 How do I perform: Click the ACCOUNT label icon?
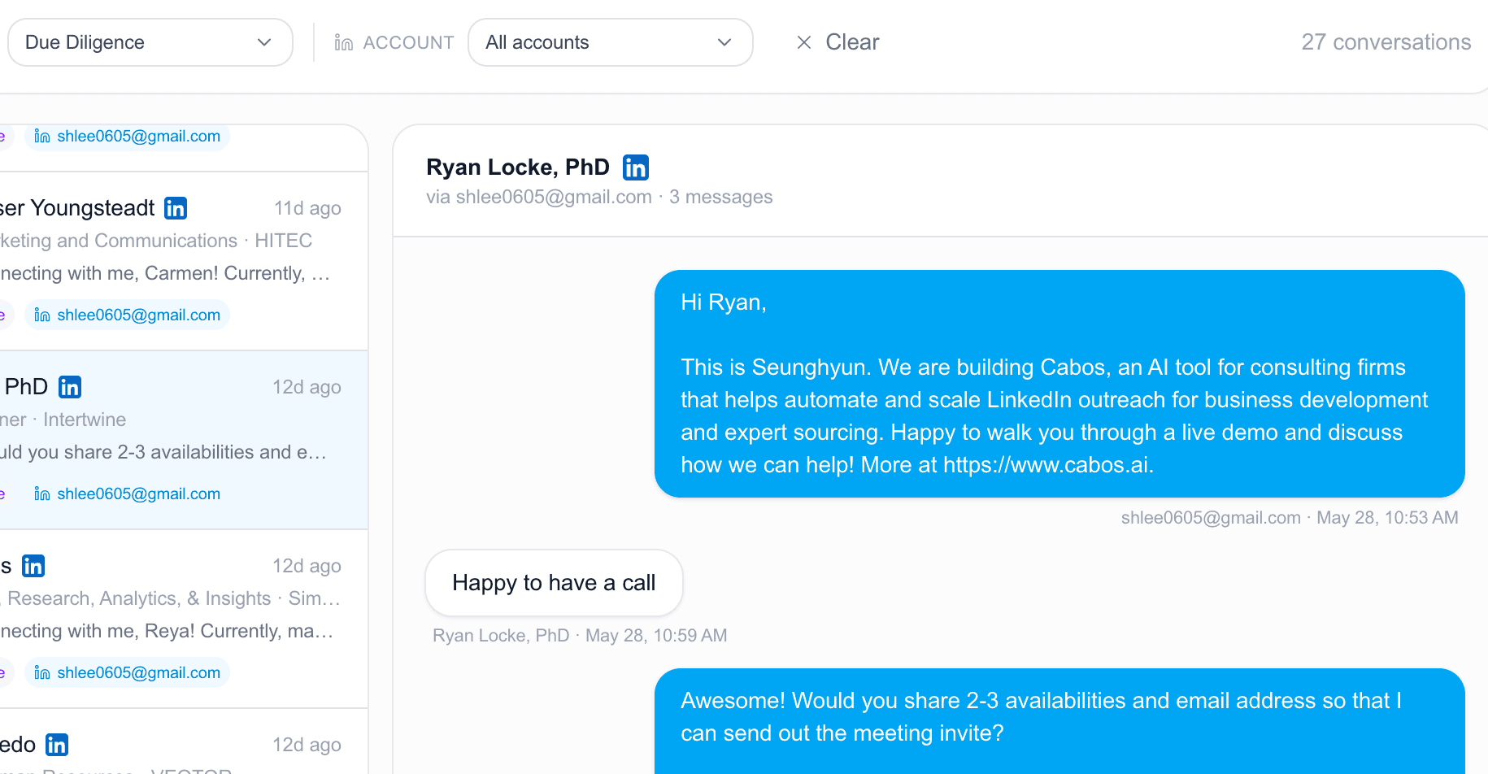click(344, 42)
